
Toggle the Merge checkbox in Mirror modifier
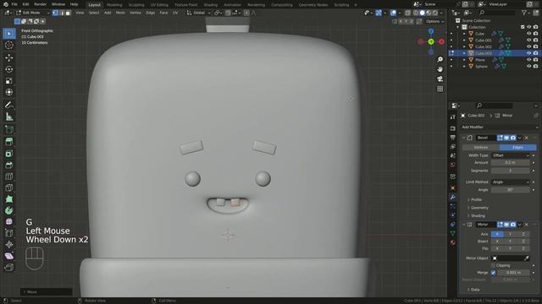(x=493, y=272)
